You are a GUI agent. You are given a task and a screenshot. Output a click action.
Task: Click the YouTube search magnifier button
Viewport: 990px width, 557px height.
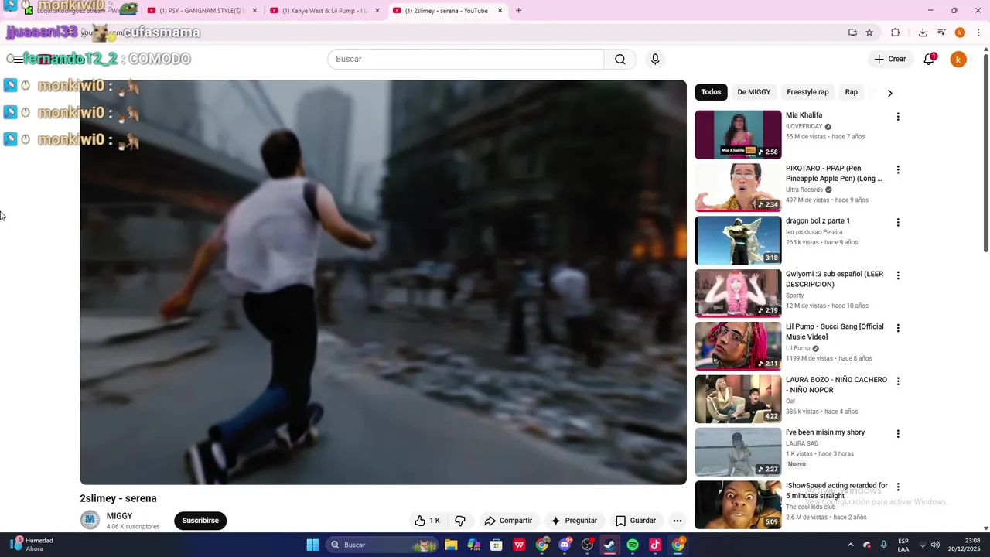pos(620,60)
